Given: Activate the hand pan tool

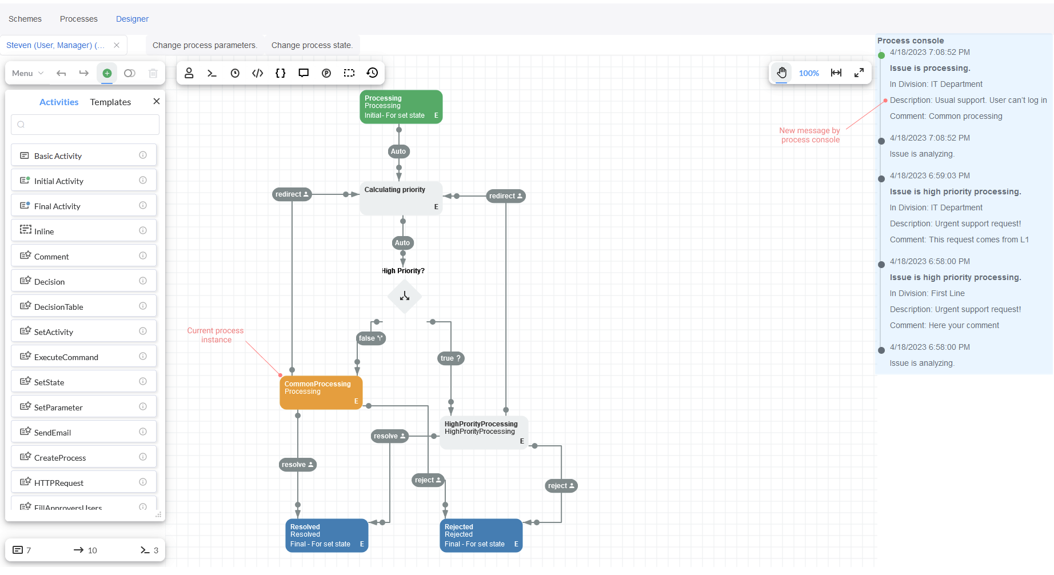Looking at the screenshot, I should [781, 73].
